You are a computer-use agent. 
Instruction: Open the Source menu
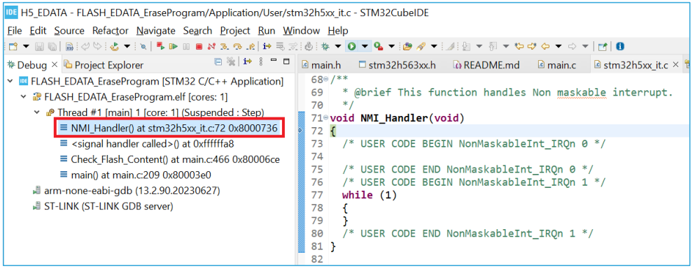[69, 31]
